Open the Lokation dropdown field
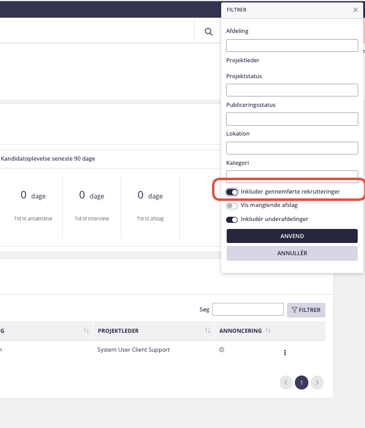Viewport: 365px width, 428px height. click(x=292, y=148)
